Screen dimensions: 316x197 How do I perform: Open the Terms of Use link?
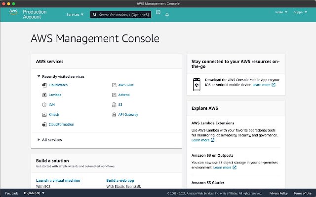[303, 194]
